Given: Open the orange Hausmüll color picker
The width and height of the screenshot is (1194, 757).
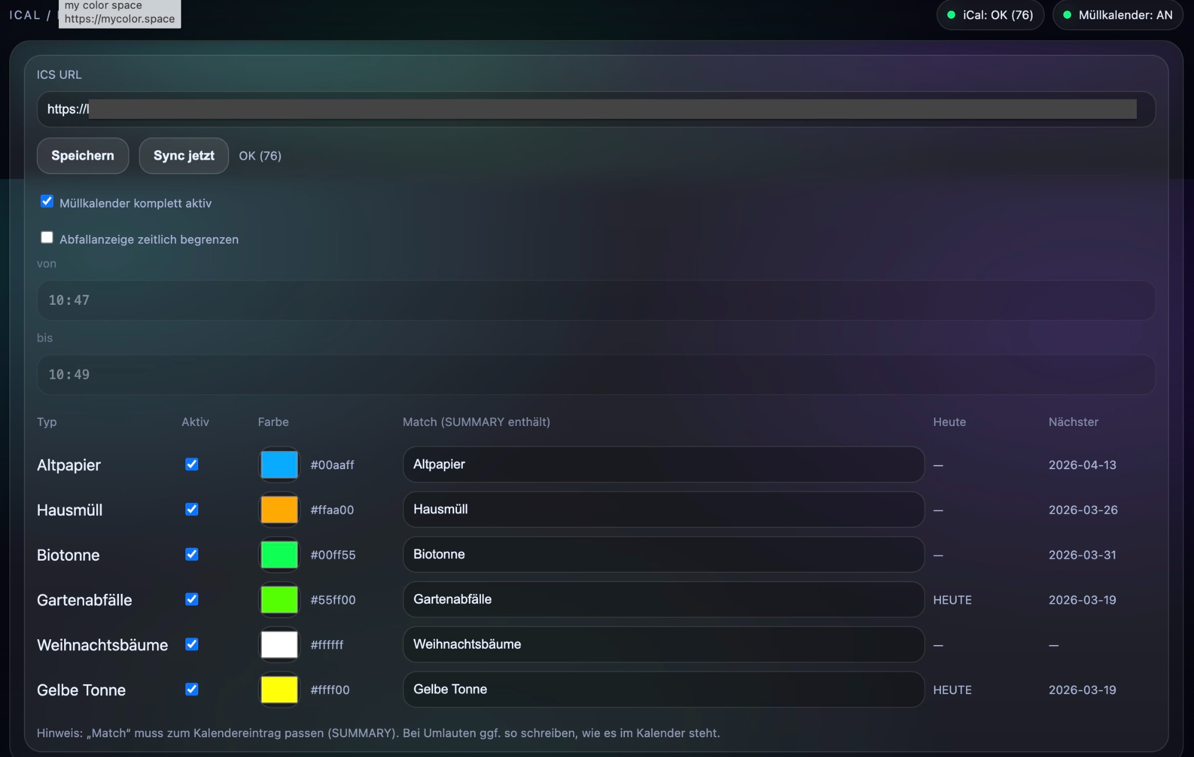Looking at the screenshot, I should point(279,510).
